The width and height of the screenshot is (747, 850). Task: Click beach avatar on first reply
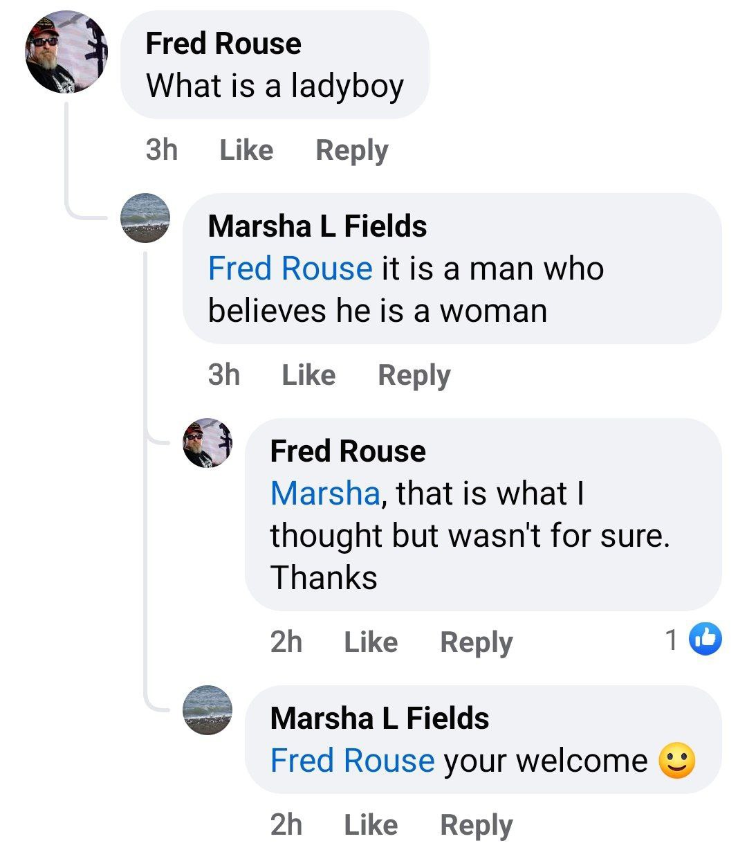[145, 218]
